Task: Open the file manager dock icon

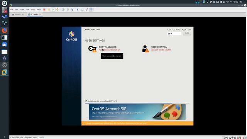Action: [4, 51]
